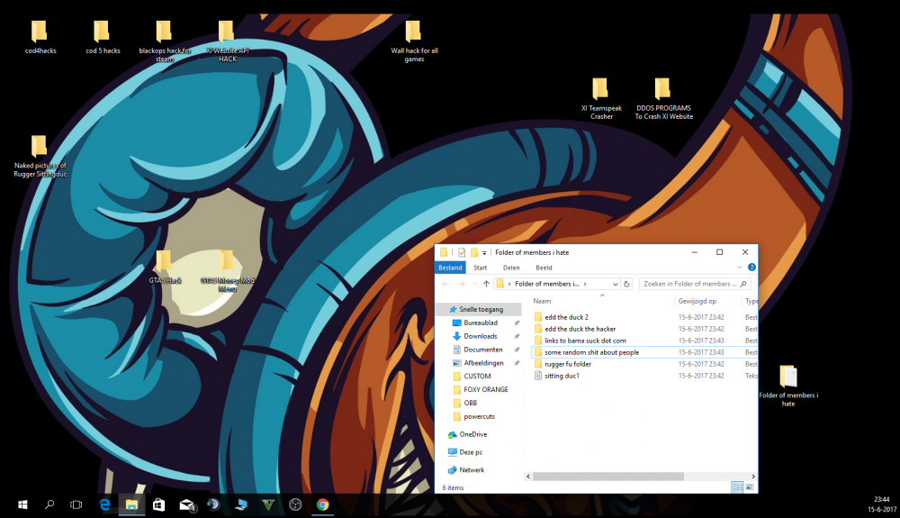
Task: Open Microsoft Edge in the taskbar
Action: coord(104,505)
